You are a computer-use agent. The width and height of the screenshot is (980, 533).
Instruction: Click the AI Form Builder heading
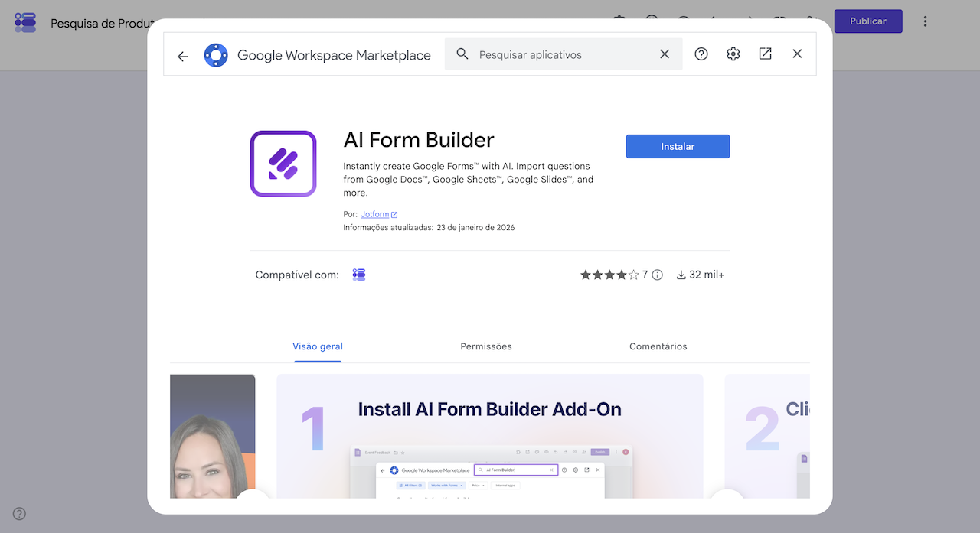[419, 140]
